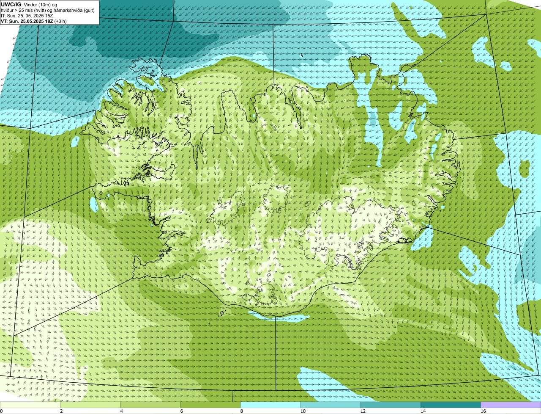Select the light yellow-green 2–4 m/s legend segment
The height and width of the screenshot is (414, 541).
pyautogui.click(x=90, y=405)
